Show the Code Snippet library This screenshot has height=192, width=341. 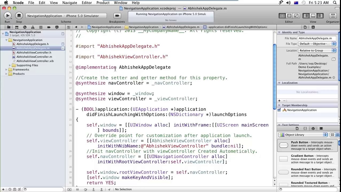[305, 129]
